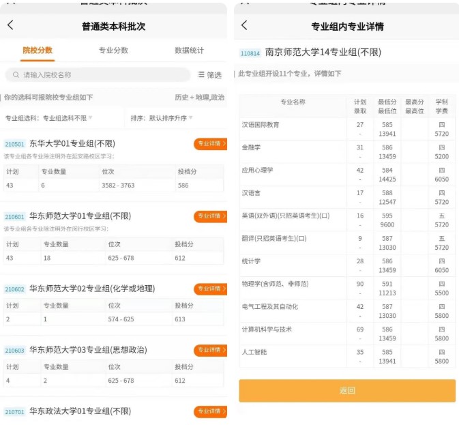Screen dimensions: 459x425
Task: Tap the 210701 code badge
Action: click(x=14, y=412)
